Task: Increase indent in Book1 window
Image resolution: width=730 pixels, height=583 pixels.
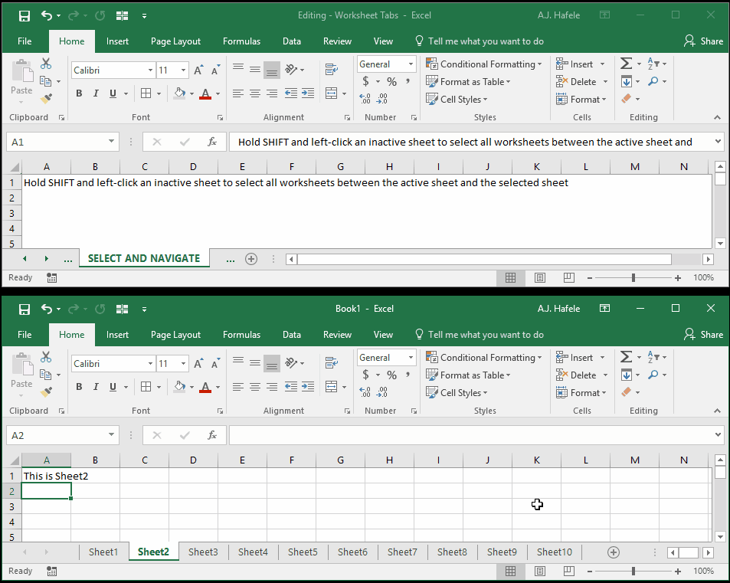Action: click(308, 387)
